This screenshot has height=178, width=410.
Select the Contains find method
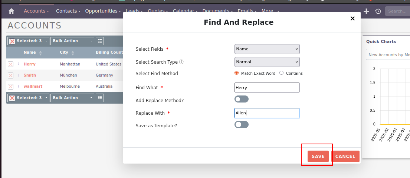(281, 73)
